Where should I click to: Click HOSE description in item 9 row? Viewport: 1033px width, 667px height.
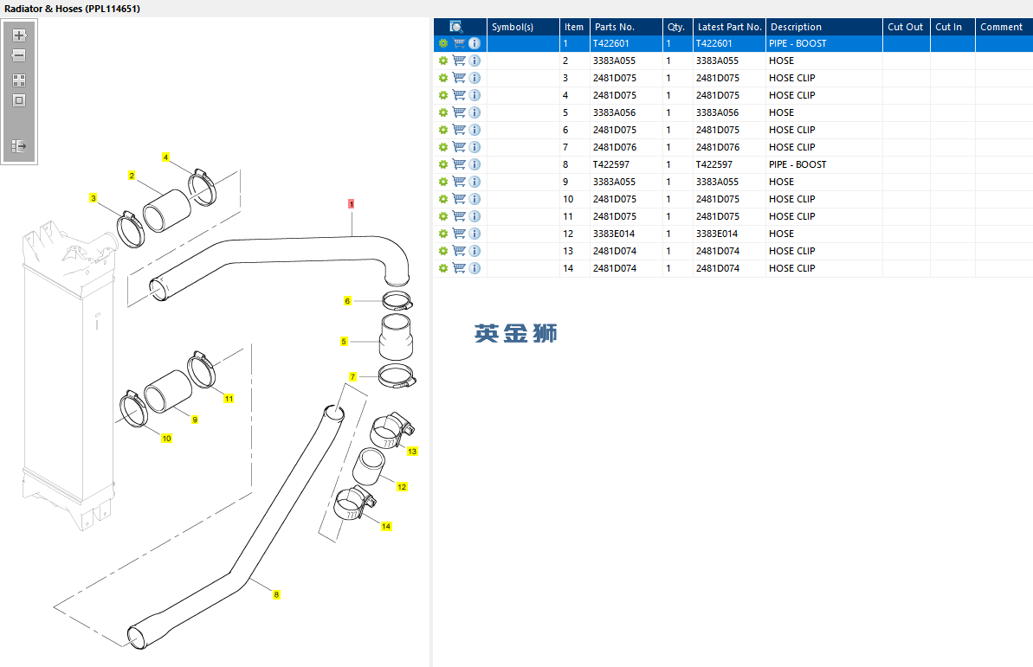tap(781, 182)
